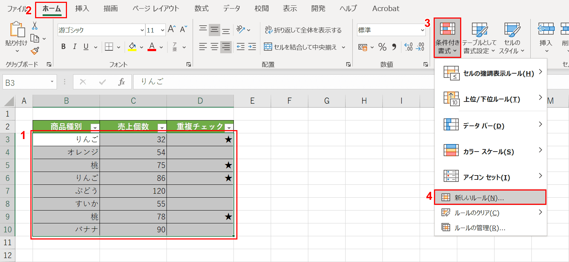
Task: Open the number format 標準 dropdown
Action: (423, 30)
